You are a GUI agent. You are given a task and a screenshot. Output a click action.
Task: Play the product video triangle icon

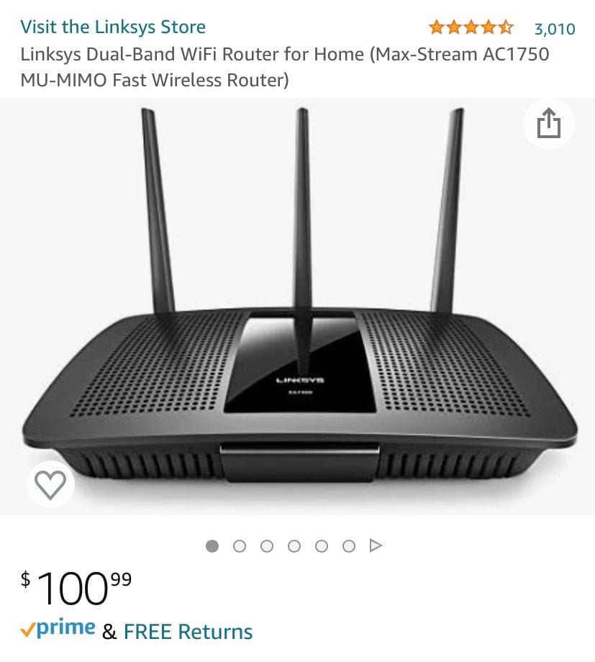376,545
